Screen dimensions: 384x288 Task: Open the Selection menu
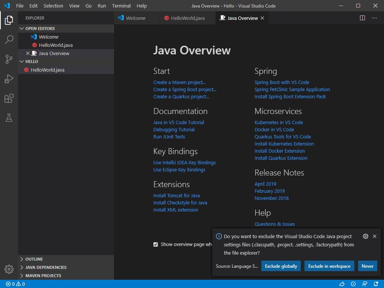point(53,6)
